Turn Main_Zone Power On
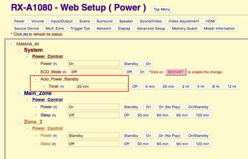Screen dimensions: 248x159 coord(148,107)
